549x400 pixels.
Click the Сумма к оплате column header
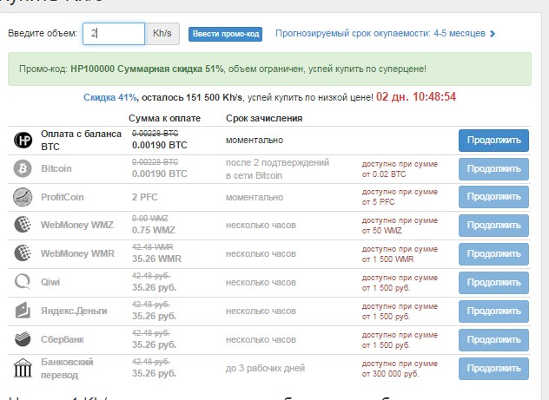pos(164,119)
